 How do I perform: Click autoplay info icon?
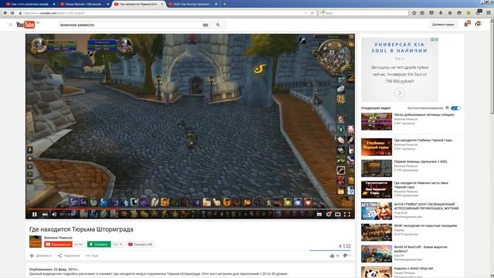447,108
